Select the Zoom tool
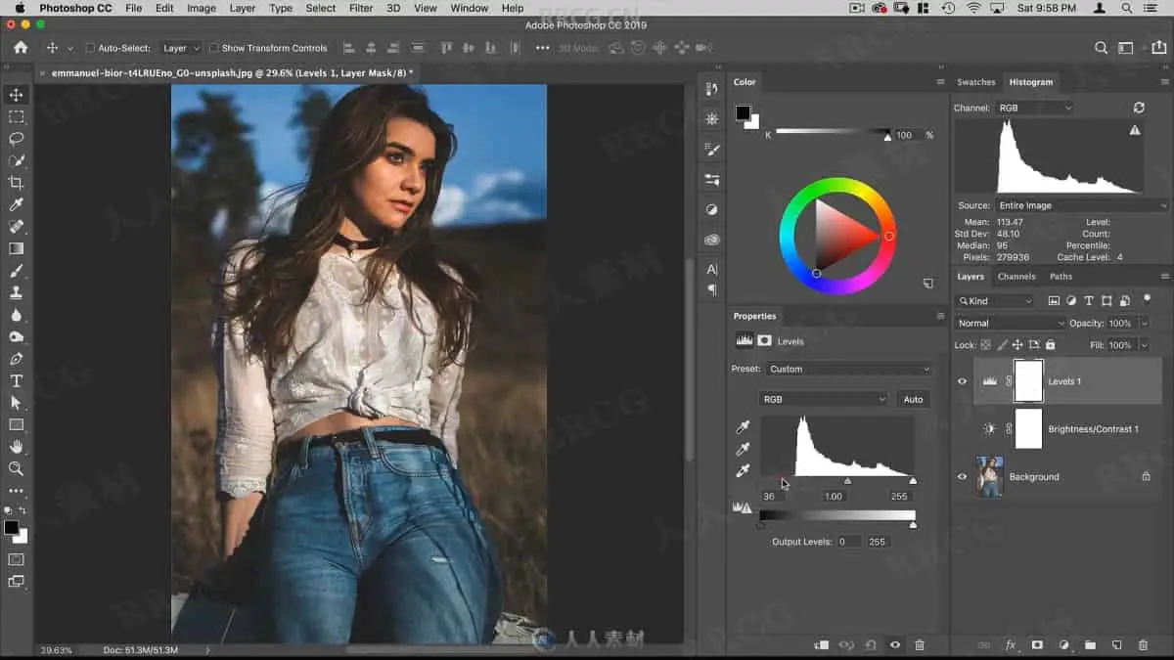Viewport: 1174px width, 660px height. (16, 468)
